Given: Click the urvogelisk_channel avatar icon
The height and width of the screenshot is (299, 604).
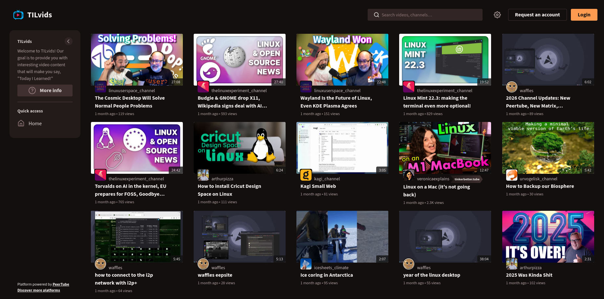Looking at the screenshot, I should (511, 175).
